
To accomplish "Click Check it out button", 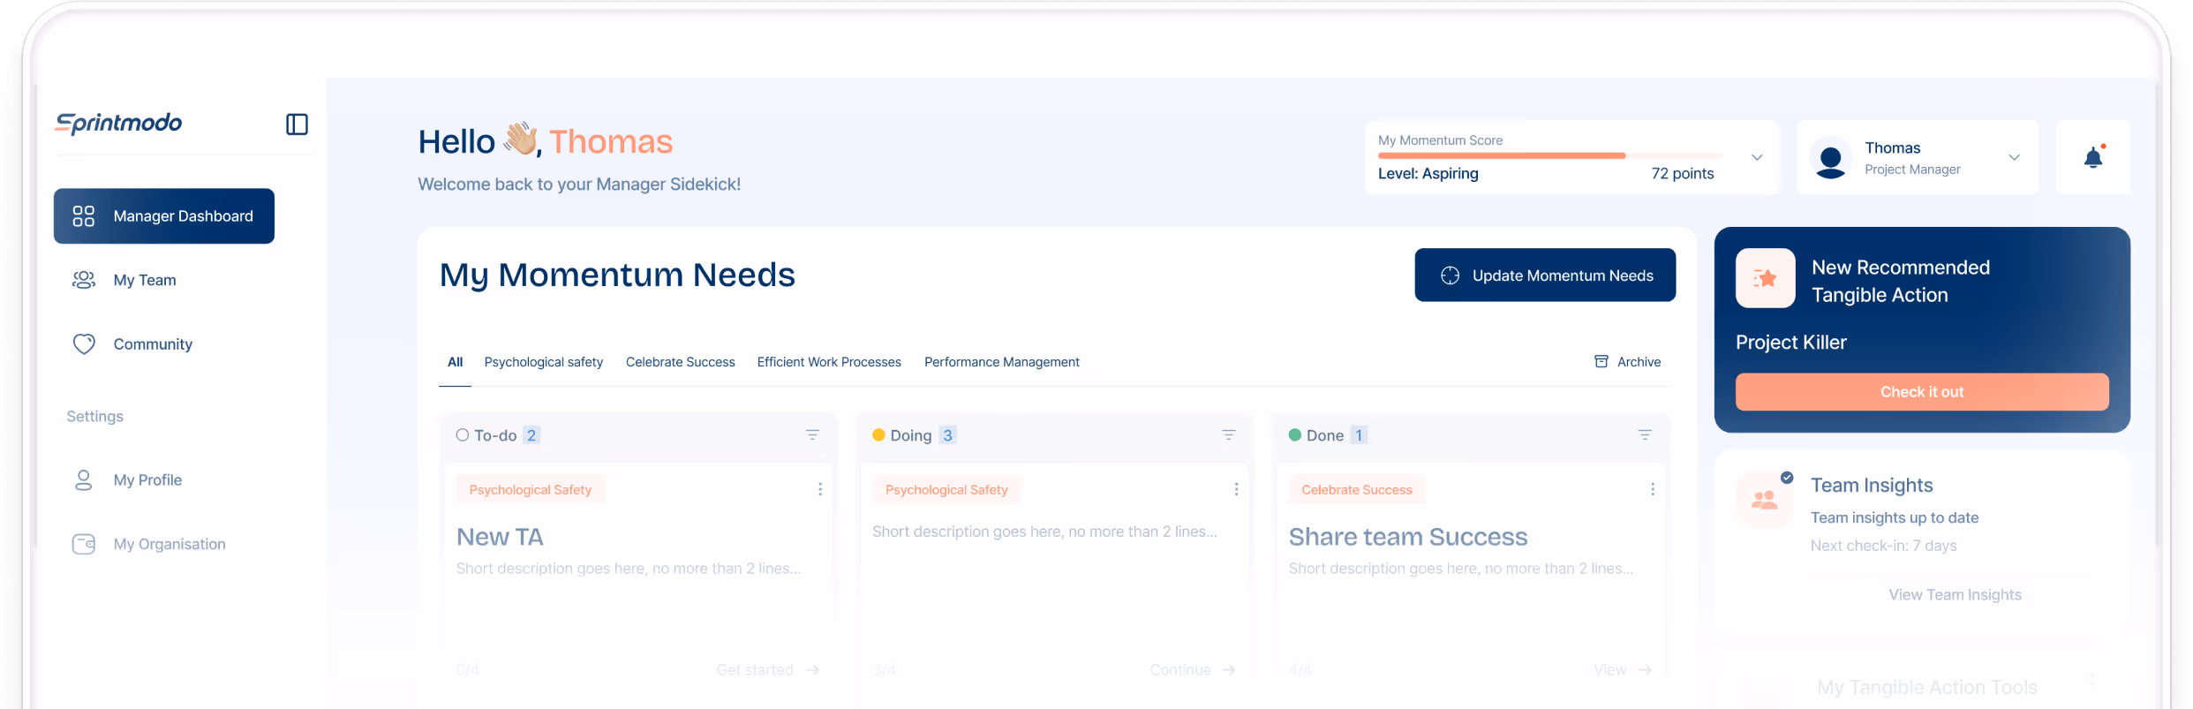I will click(1922, 392).
